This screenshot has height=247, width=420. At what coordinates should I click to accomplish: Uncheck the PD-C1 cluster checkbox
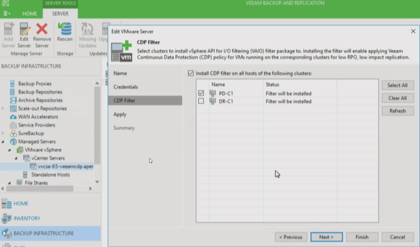coord(201,93)
